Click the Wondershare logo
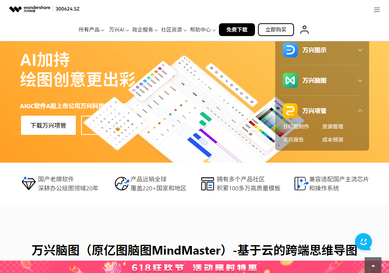 [30, 9]
